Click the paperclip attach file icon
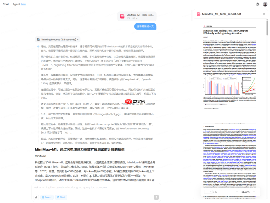Image resolution: width=270 pixels, height=203 pixels. [x=36, y=197]
